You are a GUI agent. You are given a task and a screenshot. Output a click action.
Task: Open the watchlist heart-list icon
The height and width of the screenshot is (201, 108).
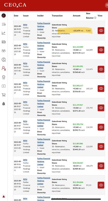3,24
